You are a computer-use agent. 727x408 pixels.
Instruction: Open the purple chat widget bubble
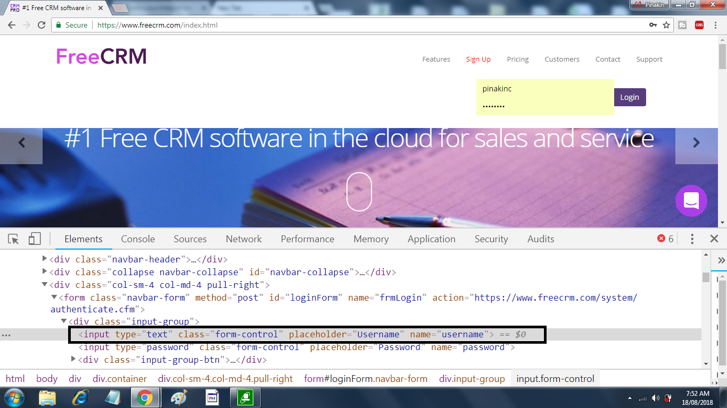tap(691, 201)
